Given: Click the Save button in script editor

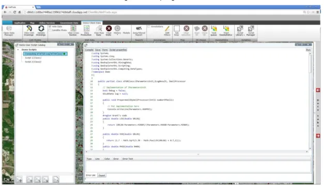Looking at the screenshot, I should click(98, 50).
